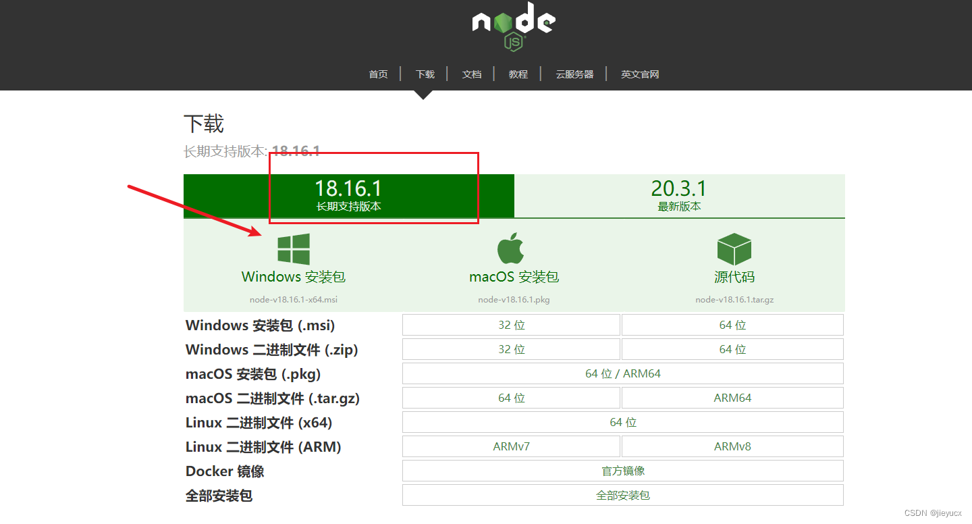The width and height of the screenshot is (972, 524).
Task: Click the Windows logo icon
Action: tap(294, 249)
